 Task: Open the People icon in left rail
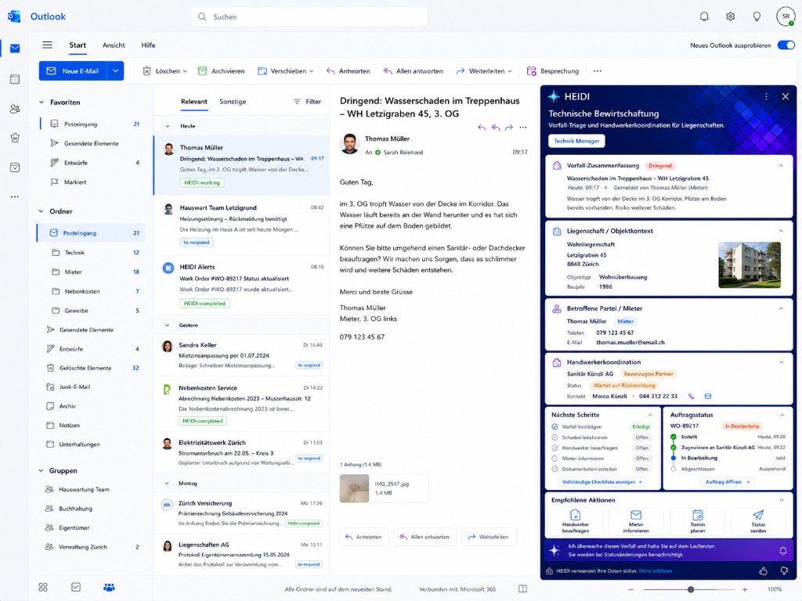(15, 109)
